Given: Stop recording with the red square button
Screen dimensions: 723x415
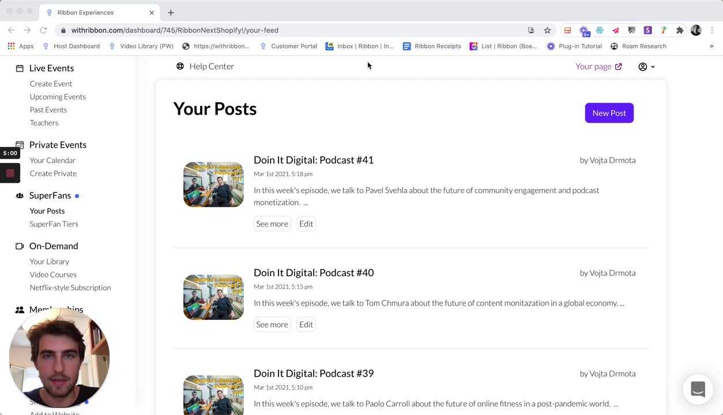Looking at the screenshot, I should (x=10, y=173).
